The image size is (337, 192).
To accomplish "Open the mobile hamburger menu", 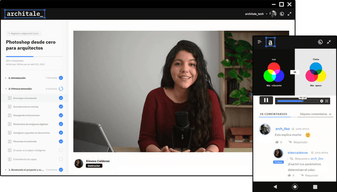I will point(260,42).
